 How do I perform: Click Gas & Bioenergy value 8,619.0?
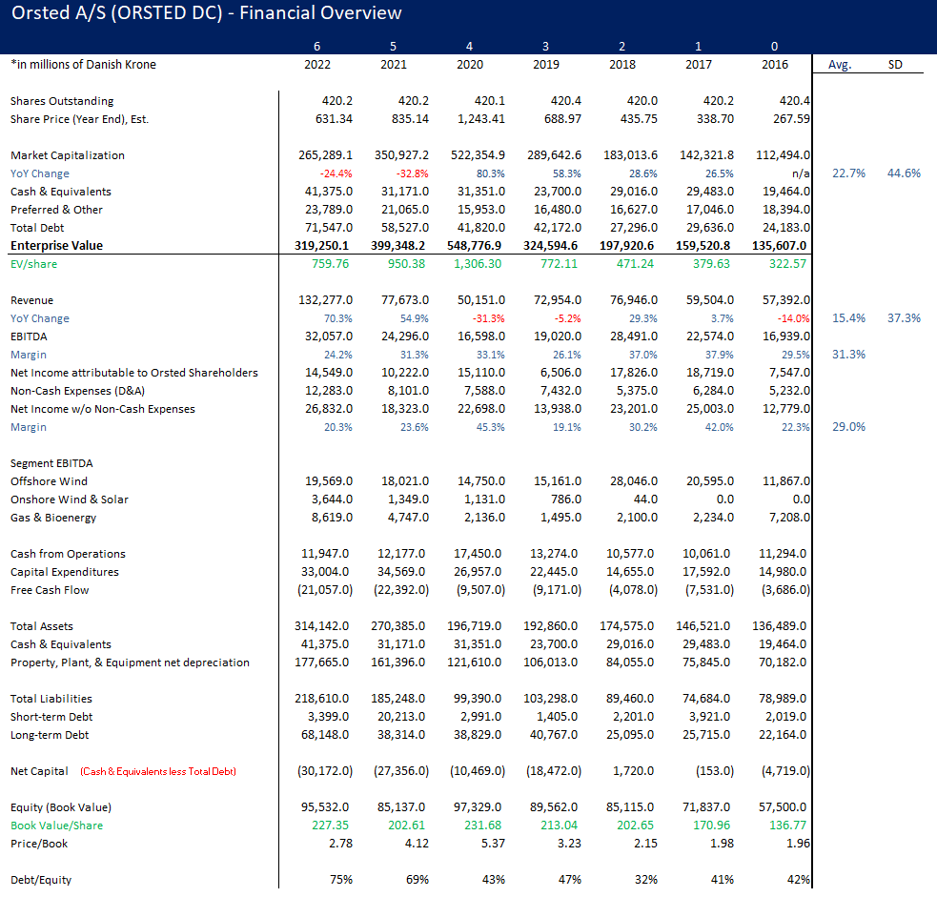point(333,518)
